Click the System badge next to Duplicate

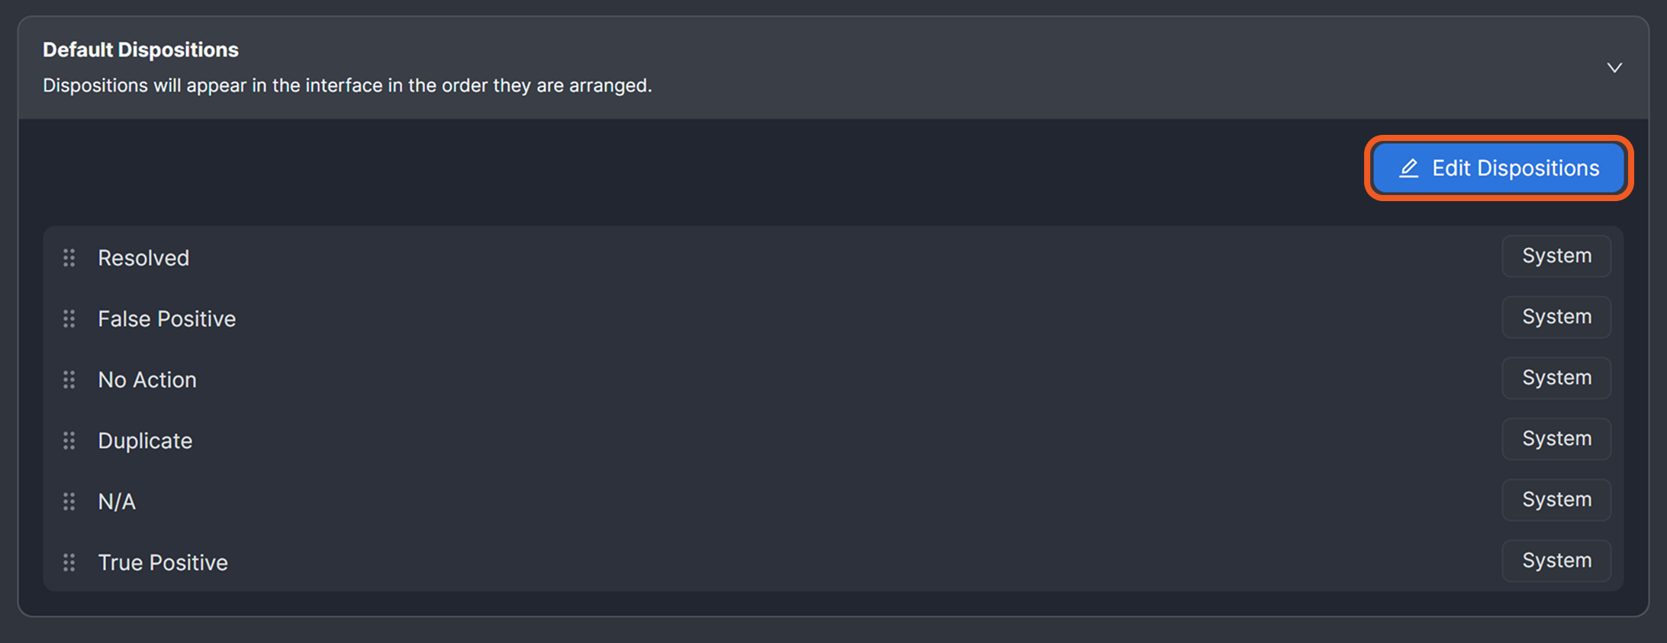pos(1556,439)
